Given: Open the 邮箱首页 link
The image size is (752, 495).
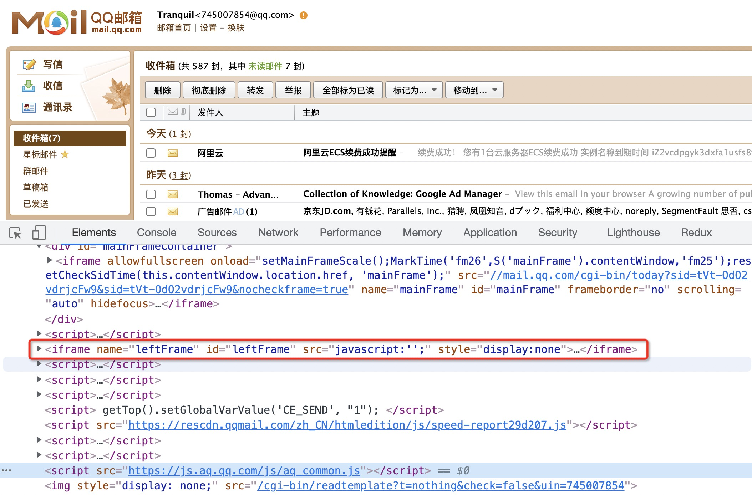Looking at the screenshot, I should (174, 28).
